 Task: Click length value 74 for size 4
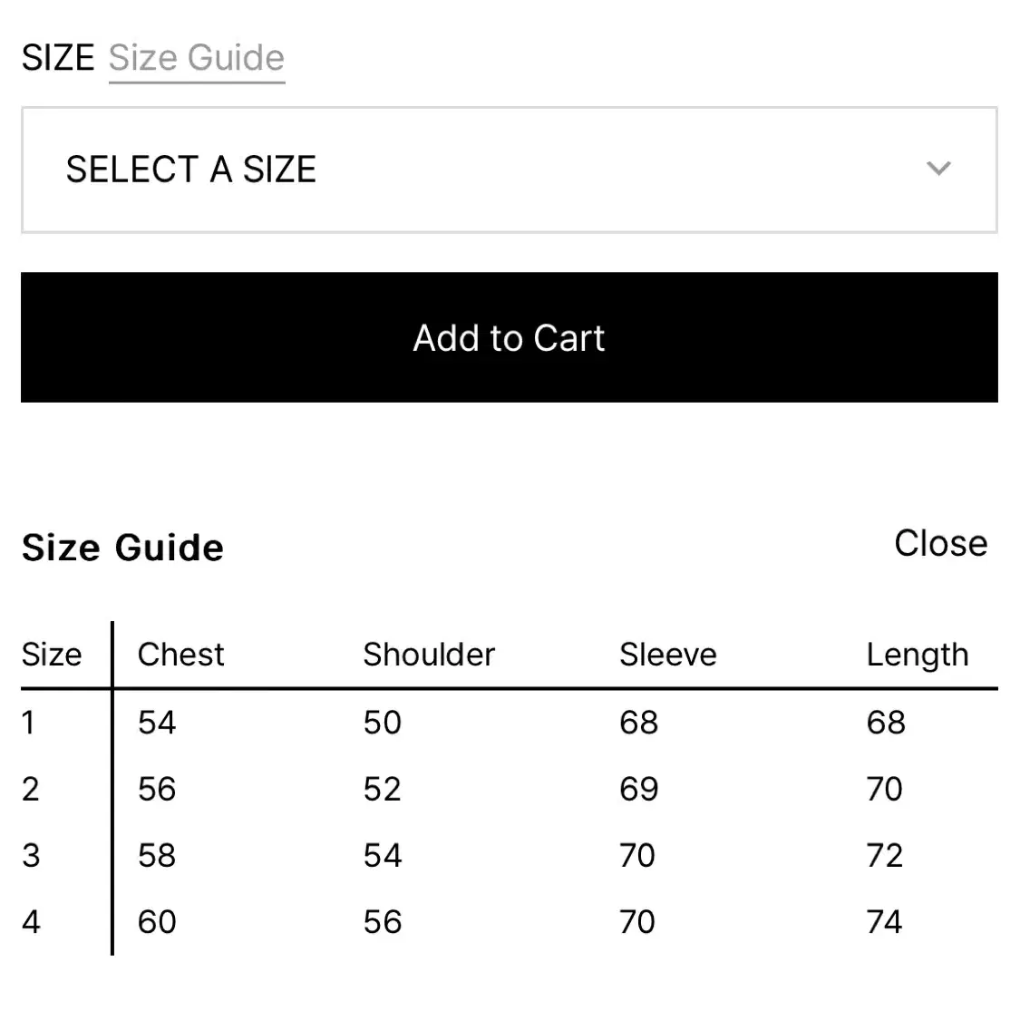[x=884, y=922]
